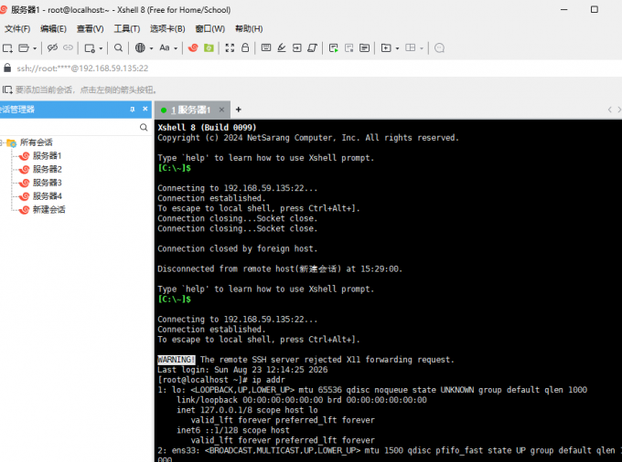Open the 工具(T) menu
622x462 pixels.
(127, 29)
